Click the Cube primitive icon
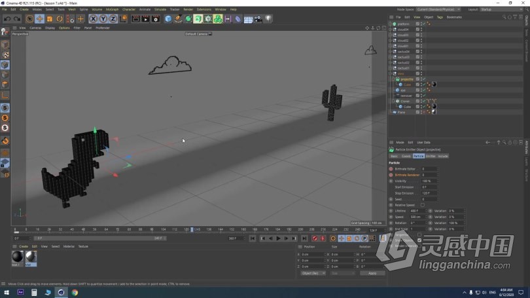The image size is (530, 298). point(168,19)
